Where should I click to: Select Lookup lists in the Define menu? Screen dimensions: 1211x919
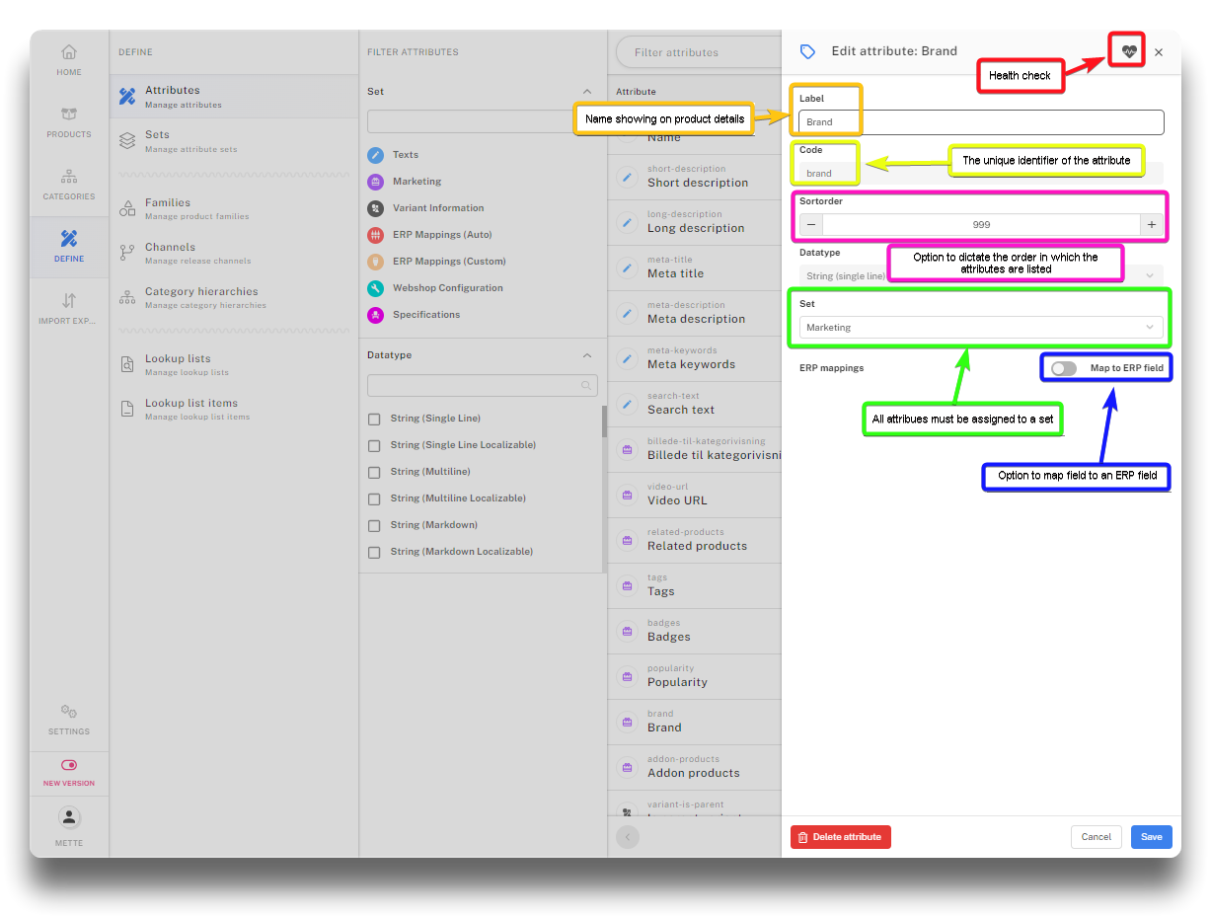(178, 364)
